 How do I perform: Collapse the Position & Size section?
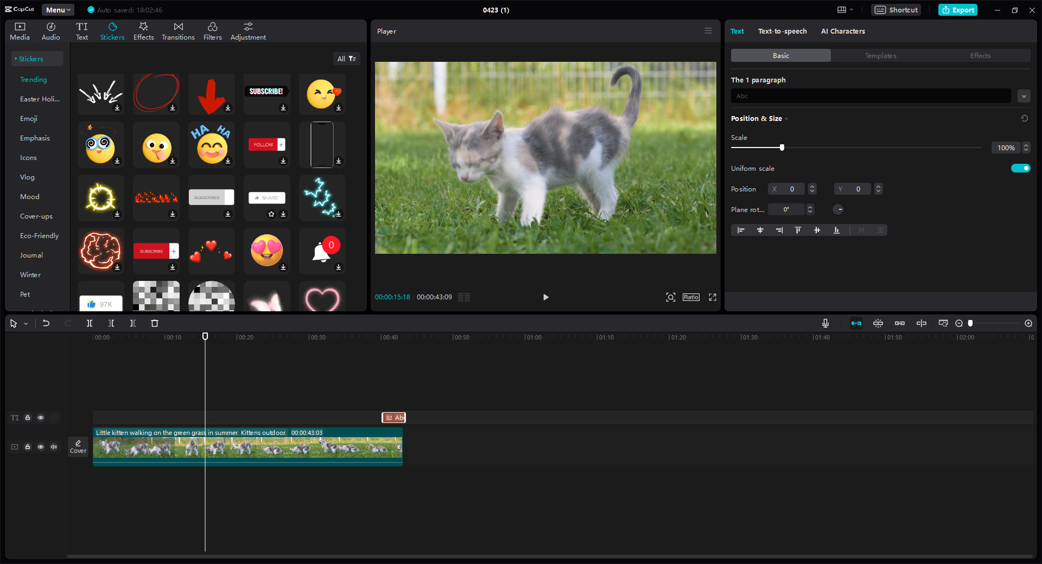786,119
